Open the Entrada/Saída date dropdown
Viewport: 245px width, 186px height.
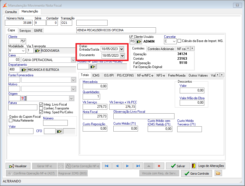(x=122, y=49)
